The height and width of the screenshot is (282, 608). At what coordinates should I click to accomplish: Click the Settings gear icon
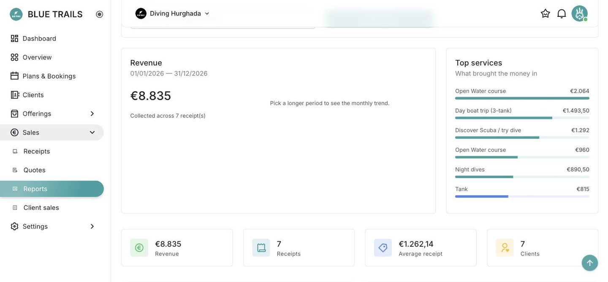point(14,226)
